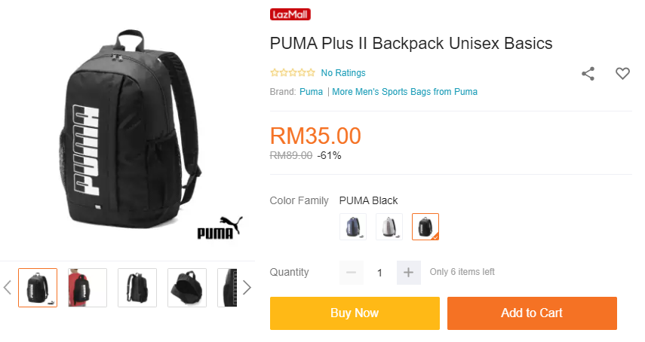645x342 pixels.
Task: Select the blue backpack color swatch
Action: click(353, 227)
